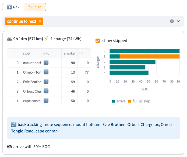The height and width of the screenshot is (157, 187).
Task: Show info for Orbost Chargefox stop
Action: coord(46,91)
